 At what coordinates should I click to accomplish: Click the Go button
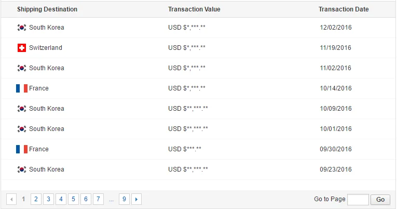[380, 199]
